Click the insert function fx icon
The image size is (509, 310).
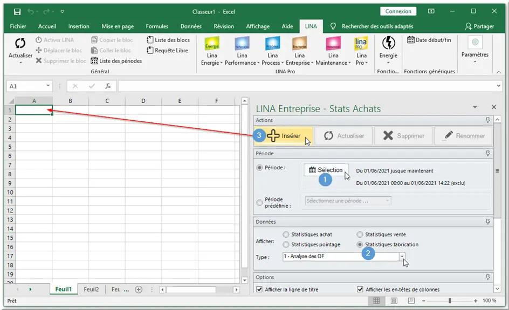point(108,86)
